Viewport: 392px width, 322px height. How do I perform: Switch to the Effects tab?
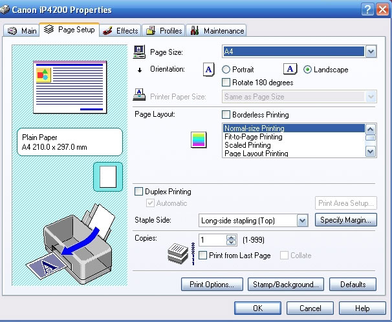120,31
